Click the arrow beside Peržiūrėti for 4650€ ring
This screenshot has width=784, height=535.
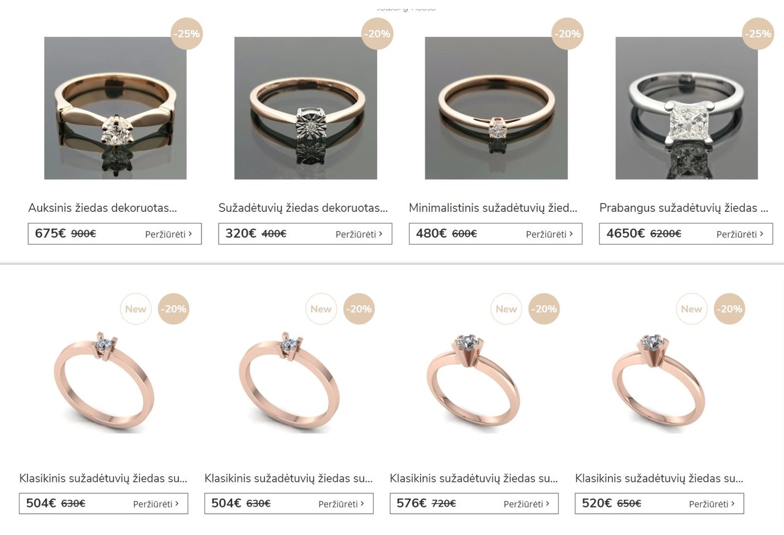(x=762, y=234)
